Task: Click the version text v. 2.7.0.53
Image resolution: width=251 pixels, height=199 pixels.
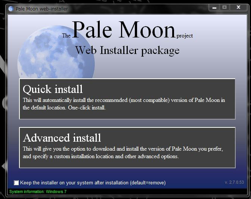Action: 234,182
